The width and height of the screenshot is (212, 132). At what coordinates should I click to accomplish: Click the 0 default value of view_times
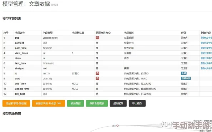(72, 53)
